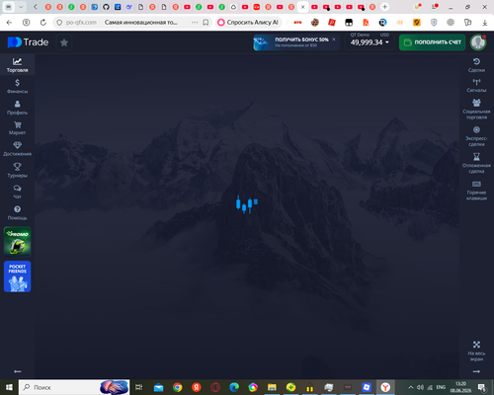Click the po-qfx.com address field

pos(81,22)
